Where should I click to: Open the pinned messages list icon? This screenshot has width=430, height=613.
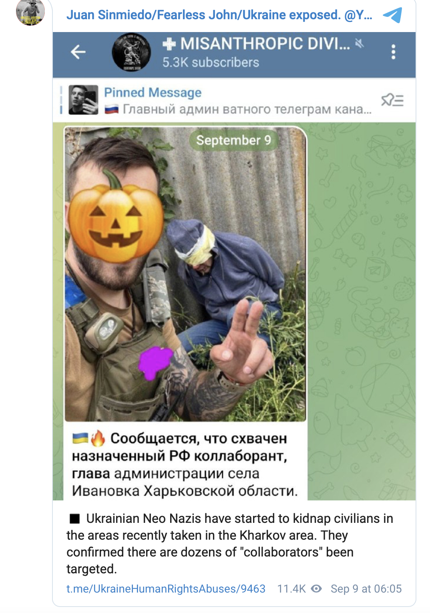[x=392, y=100]
